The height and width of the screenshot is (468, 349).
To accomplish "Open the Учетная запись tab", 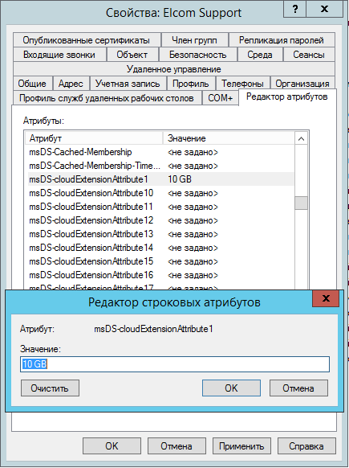I will click(x=128, y=84).
